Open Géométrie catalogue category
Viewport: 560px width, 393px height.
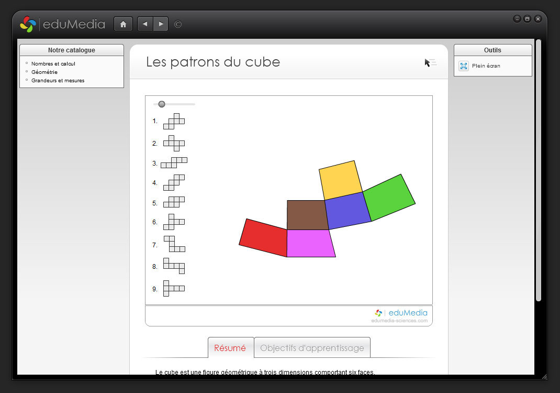[44, 72]
